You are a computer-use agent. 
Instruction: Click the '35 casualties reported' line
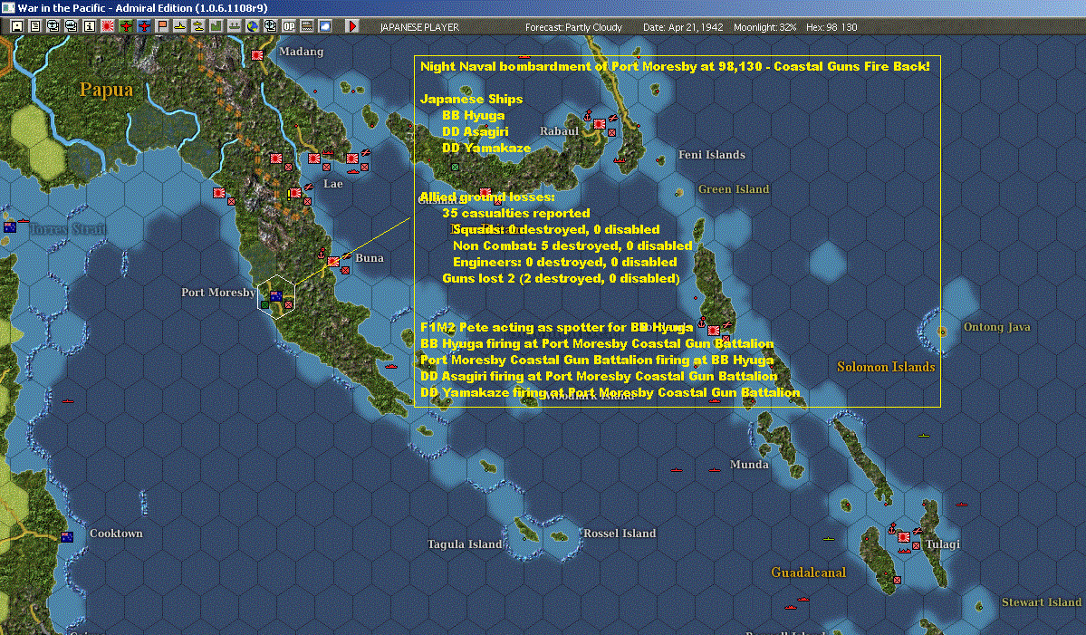(516, 213)
